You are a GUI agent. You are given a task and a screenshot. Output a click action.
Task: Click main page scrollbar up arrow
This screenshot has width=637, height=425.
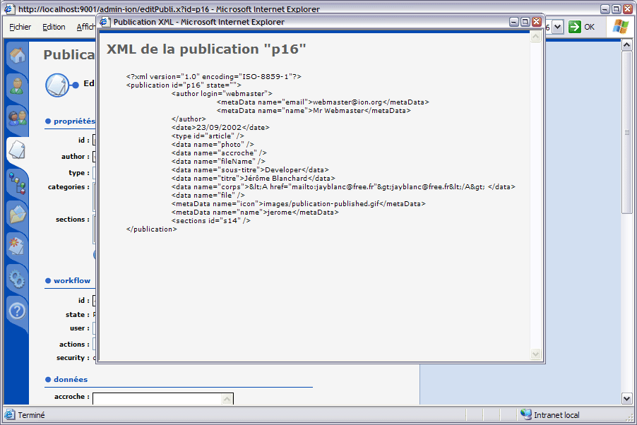(x=626, y=44)
